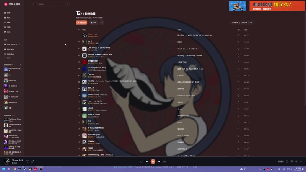This screenshot has height=172, width=306.
Task: Select the Gloves 2 All song title
Action: [93, 34]
